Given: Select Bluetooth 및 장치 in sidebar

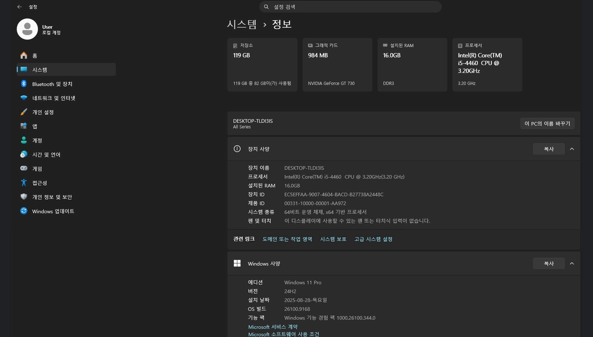Looking at the screenshot, I should pyautogui.click(x=66, y=84).
